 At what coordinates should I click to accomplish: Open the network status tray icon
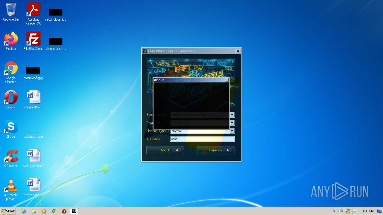pyautogui.click(x=347, y=211)
